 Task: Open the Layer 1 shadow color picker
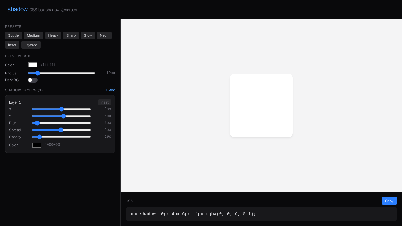click(x=37, y=145)
